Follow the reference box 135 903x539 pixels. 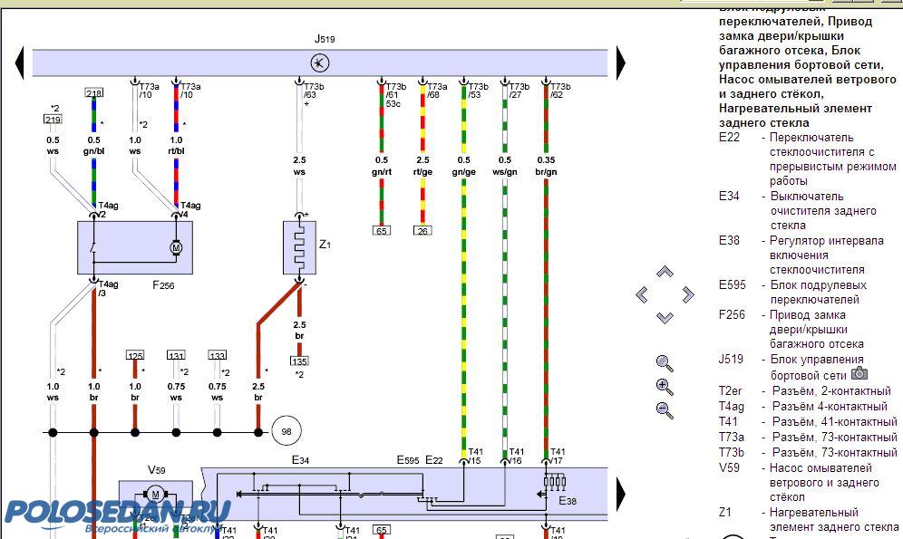click(x=299, y=361)
